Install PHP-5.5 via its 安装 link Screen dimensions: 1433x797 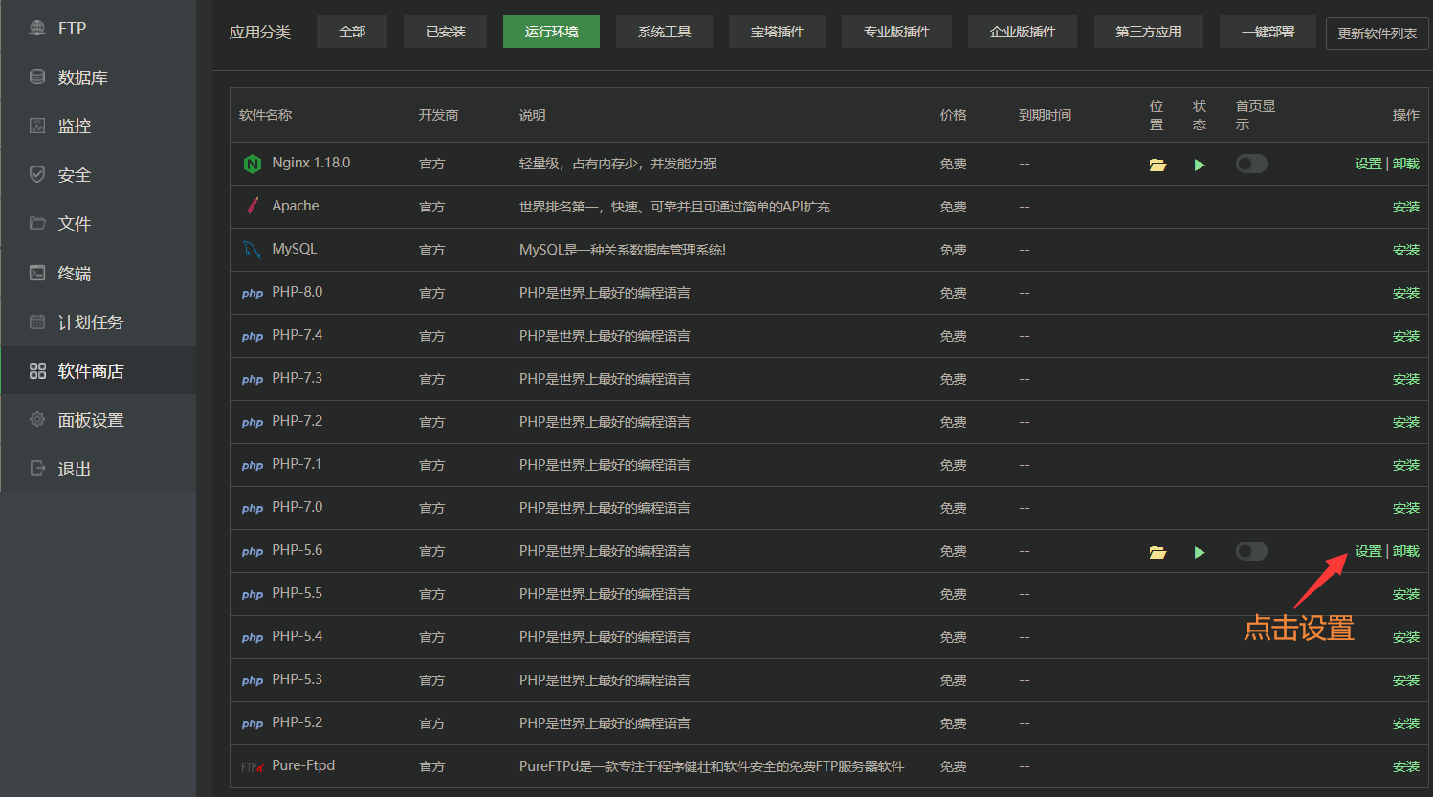pyautogui.click(x=1406, y=594)
